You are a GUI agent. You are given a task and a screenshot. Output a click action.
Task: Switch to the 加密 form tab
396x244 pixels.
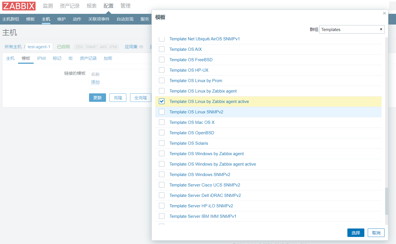[x=108, y=58]
